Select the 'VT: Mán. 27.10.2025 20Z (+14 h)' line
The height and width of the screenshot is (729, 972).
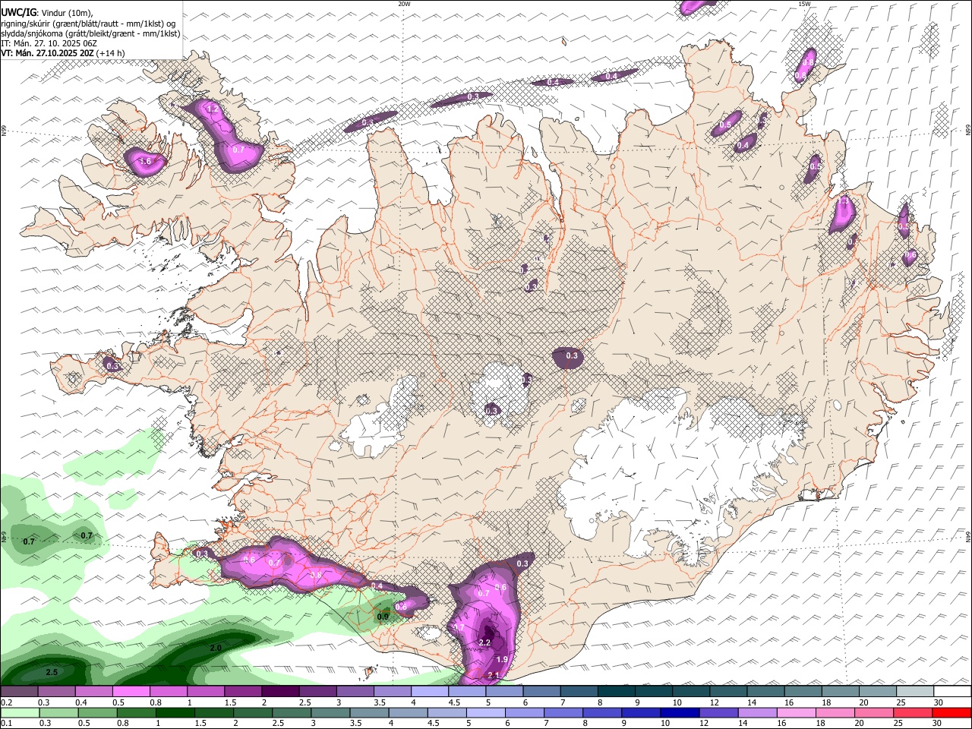point(62,53)
